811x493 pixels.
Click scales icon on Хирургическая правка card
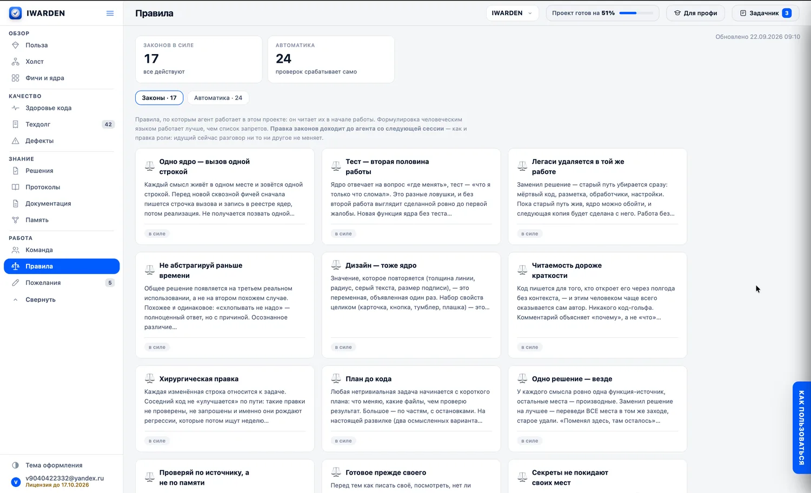point(150,378)
